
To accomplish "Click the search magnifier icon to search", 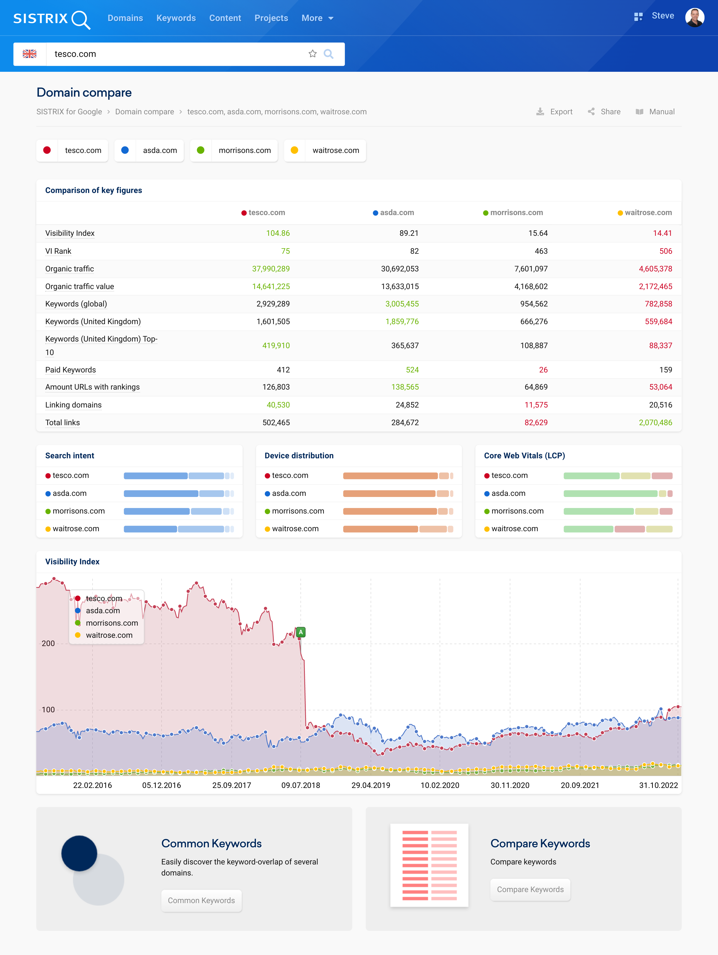I will coord(329,54).
